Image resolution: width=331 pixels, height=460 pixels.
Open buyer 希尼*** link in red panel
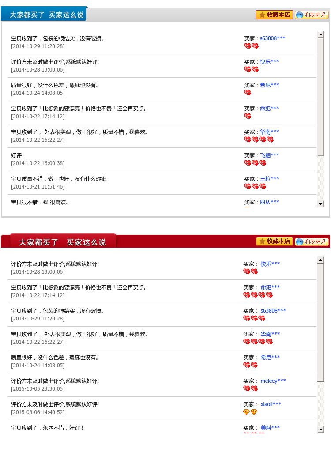pos(270,357)
